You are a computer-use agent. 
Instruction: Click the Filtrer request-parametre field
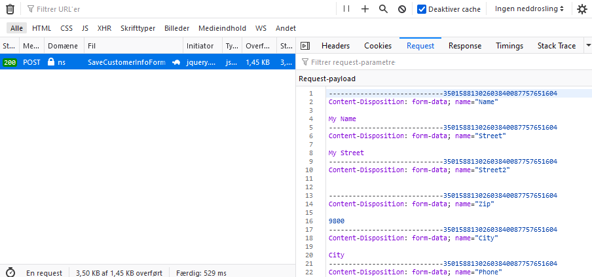(x=445, y=62)
